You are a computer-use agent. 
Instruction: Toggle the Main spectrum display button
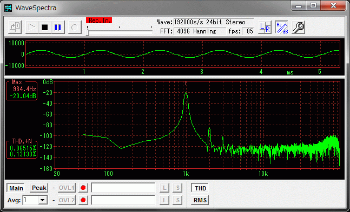tap(16, 188)
